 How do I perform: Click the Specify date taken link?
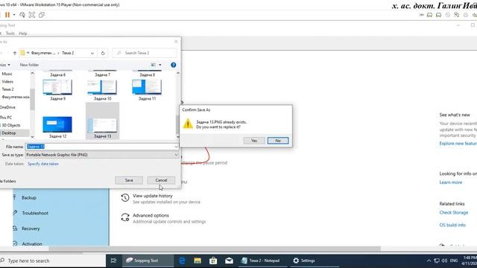43,164
